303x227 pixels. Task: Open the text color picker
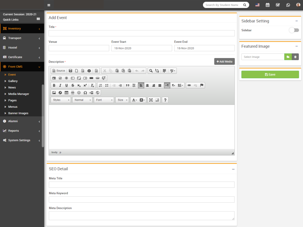134,100
